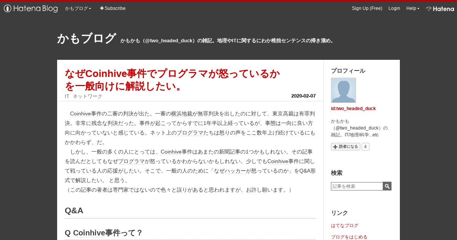
Task: Click the blog description text under title
Action: (228, 40)
